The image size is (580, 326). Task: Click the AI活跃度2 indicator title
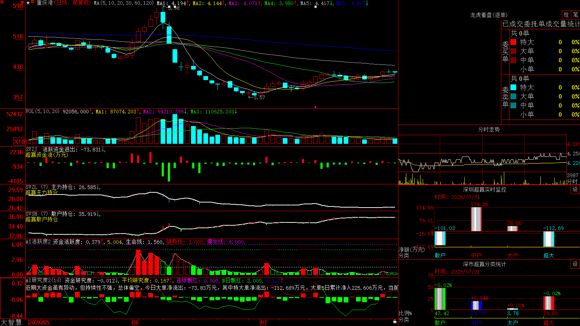[38, 242]
